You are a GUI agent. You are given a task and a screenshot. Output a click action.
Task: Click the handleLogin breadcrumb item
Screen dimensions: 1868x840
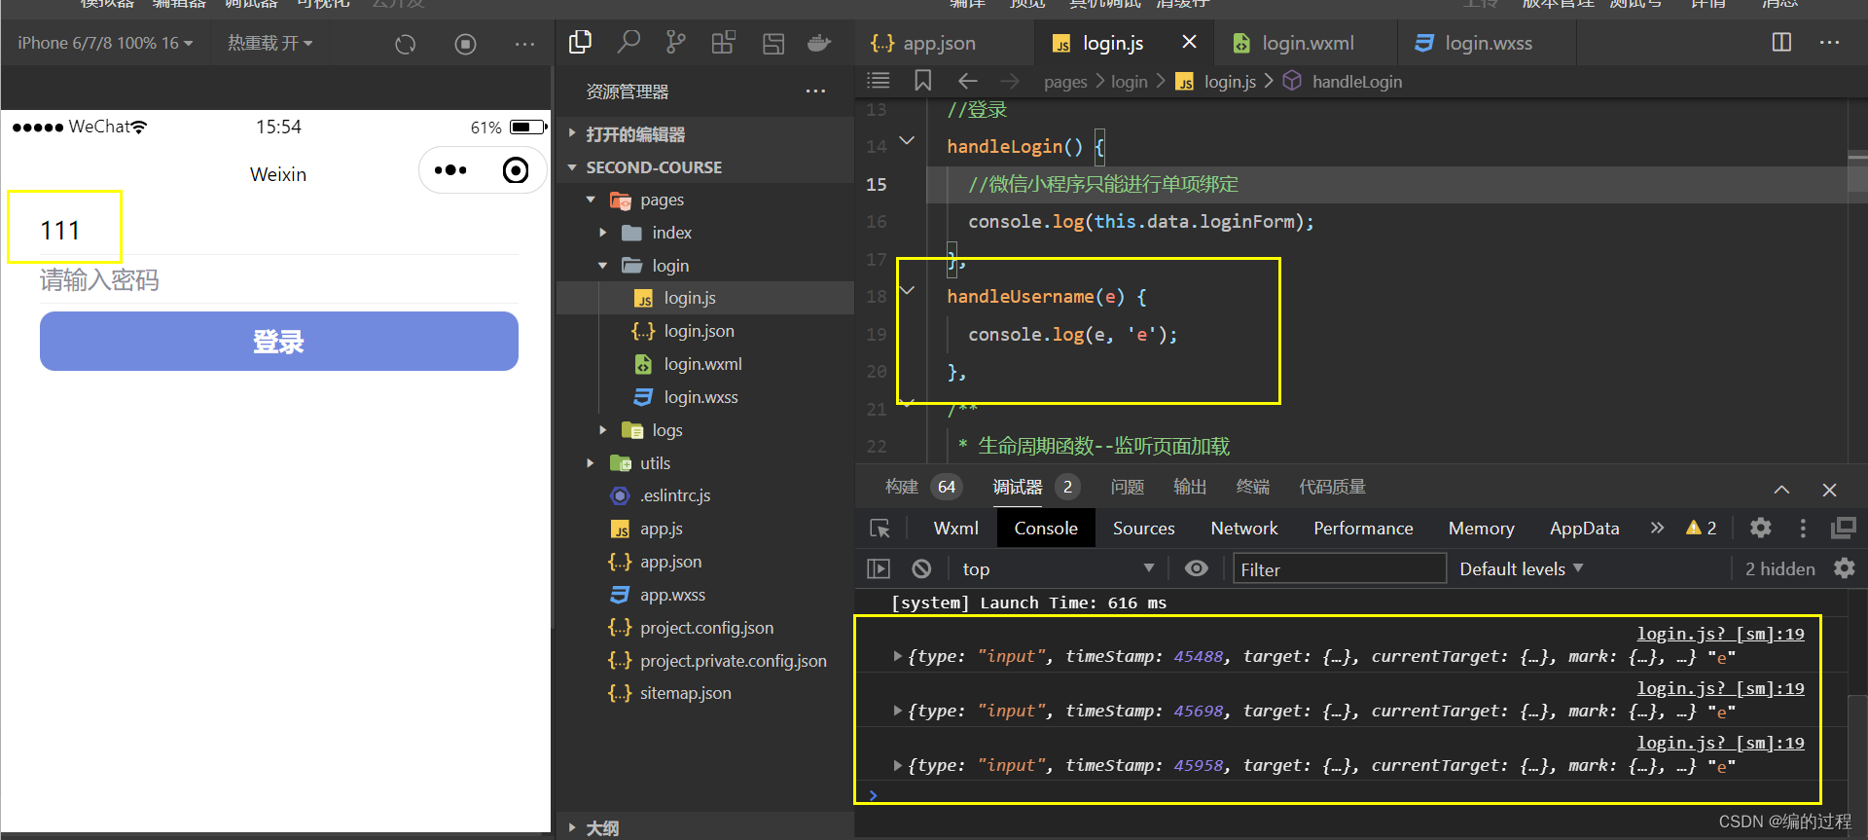[x=1356, y=82]
